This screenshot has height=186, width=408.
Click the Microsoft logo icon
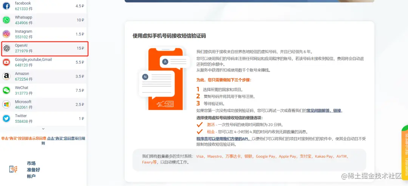(6, 104)
